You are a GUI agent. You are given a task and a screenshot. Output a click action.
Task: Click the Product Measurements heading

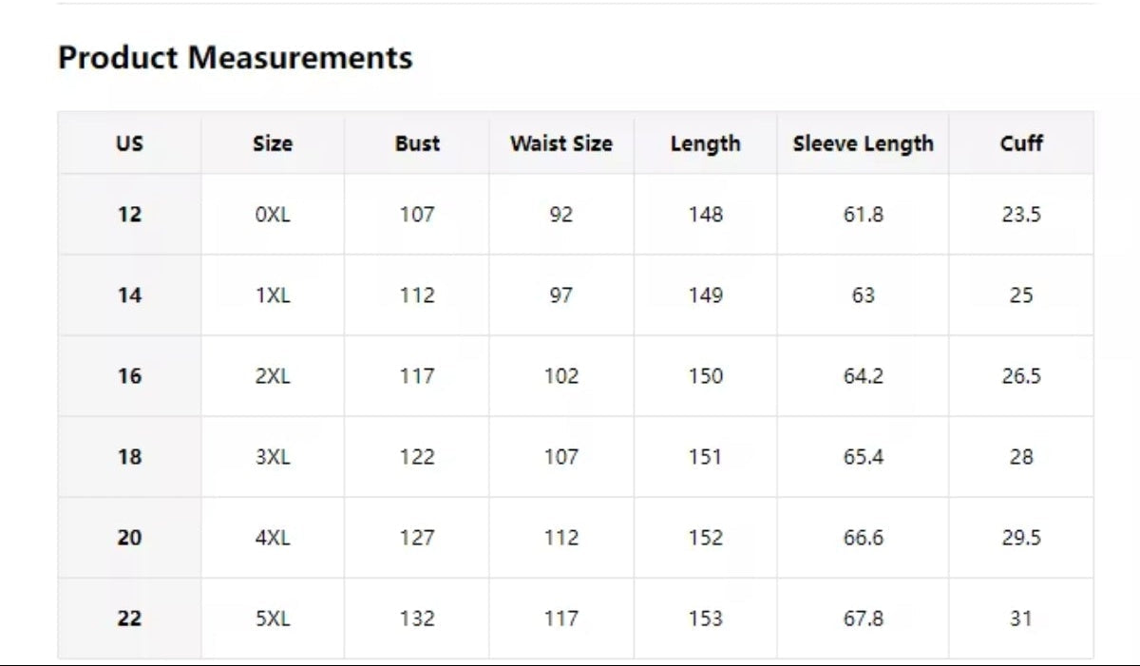[235, 58]
